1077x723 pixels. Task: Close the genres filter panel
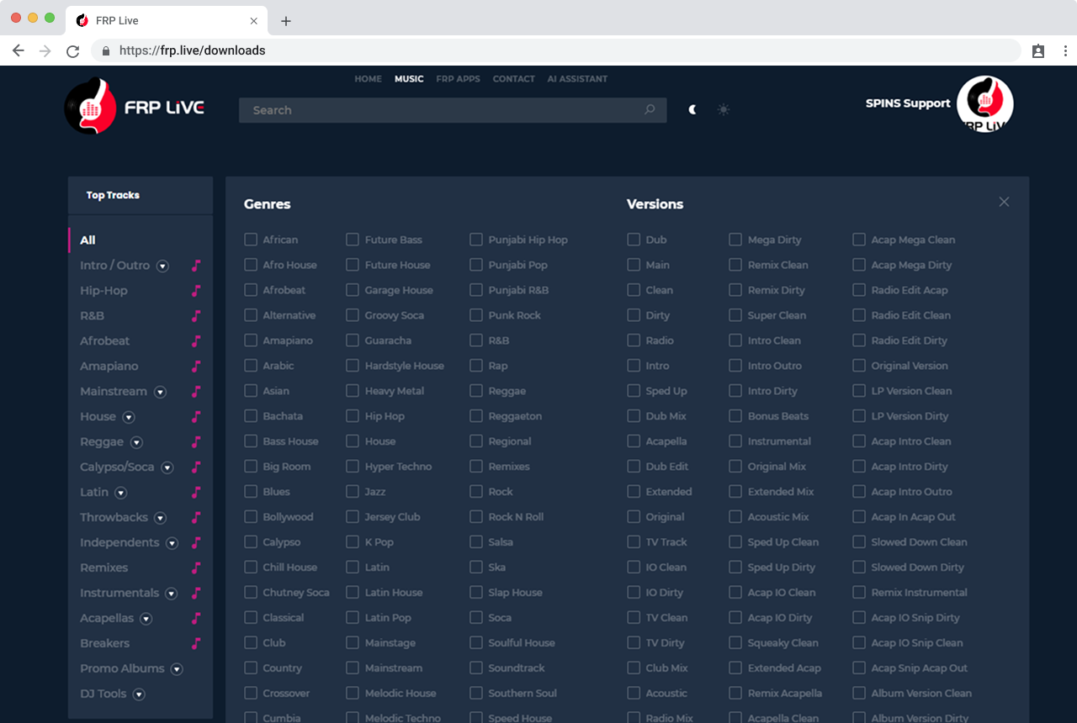pos(1004,202)
